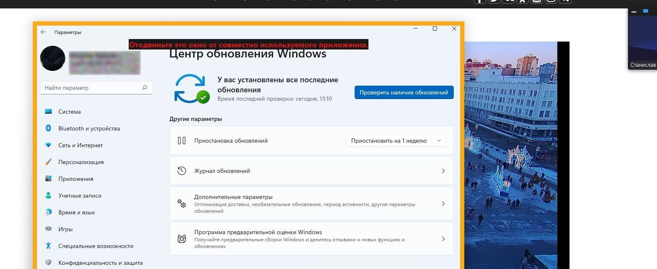The image size is (657, 269).
Task: Click the magnifier icon in the search box
Action: tap(145, 88)
